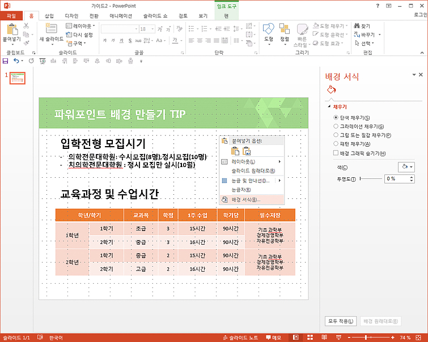
Task: Choose 배경 서식 in context menu
Action: coord(252,200)
